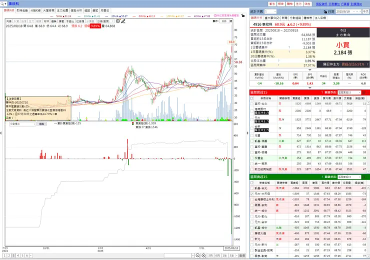The width and height of the screenshot is (370, 260).
Task: Click the chart lock icon near 40MA
Action: [x=243, y=15]
